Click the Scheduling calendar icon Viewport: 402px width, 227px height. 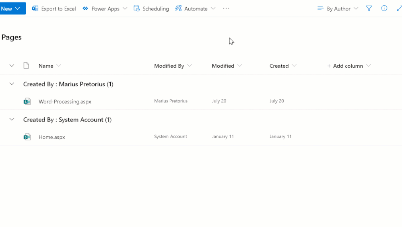137,8
